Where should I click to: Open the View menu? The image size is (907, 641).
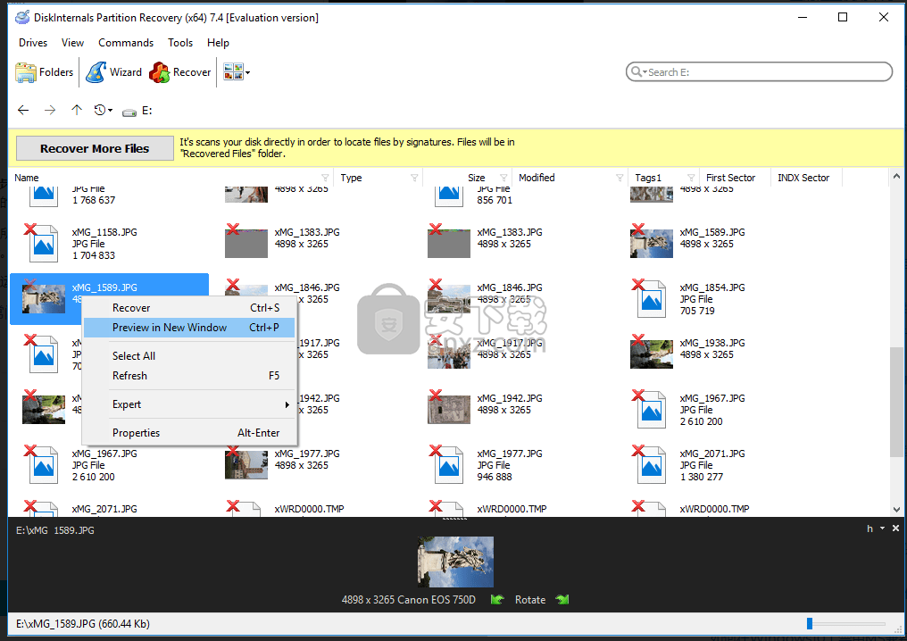72,43
